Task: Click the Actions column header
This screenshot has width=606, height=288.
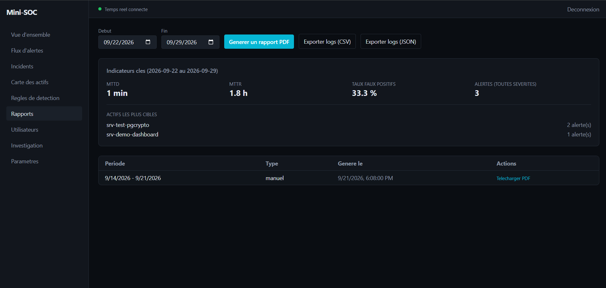Action: (506, 164)
